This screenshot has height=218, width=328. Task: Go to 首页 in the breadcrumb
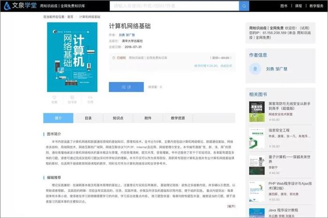tap(70, 17)
